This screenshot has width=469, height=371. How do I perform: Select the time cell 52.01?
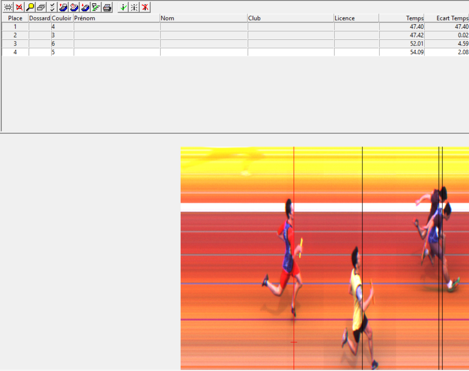click(x=401, y=44)
